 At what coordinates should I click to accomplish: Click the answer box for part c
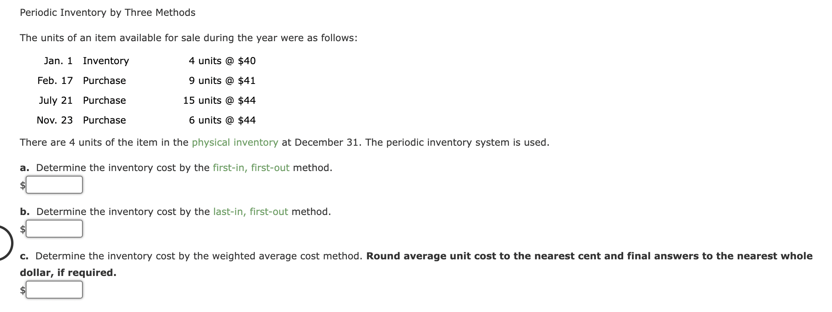click(54, 290)
